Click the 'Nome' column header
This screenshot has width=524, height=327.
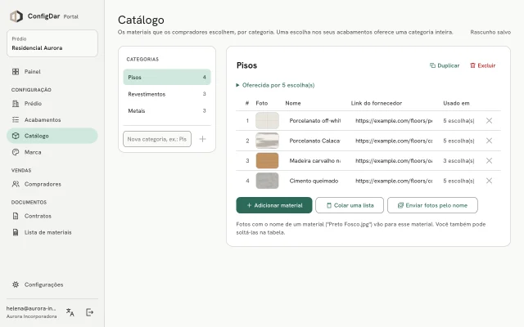(293, 103)
